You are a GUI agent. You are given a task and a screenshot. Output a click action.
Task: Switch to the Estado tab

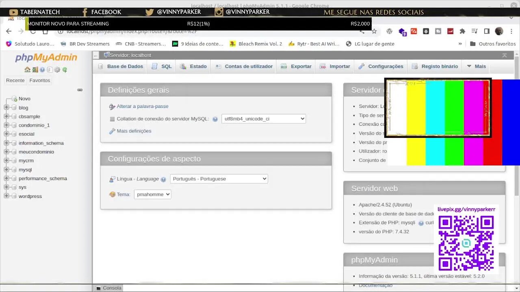(193, 67)
